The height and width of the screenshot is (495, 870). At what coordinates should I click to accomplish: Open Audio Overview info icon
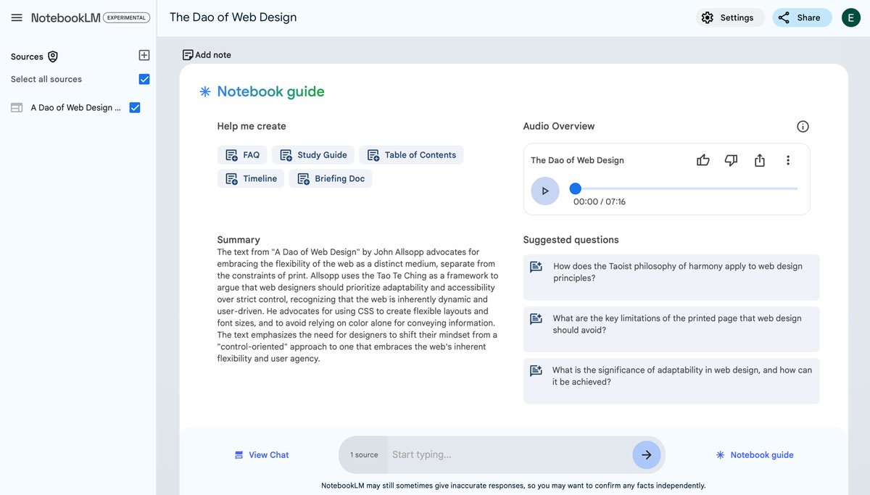click(x=803, y=126)
